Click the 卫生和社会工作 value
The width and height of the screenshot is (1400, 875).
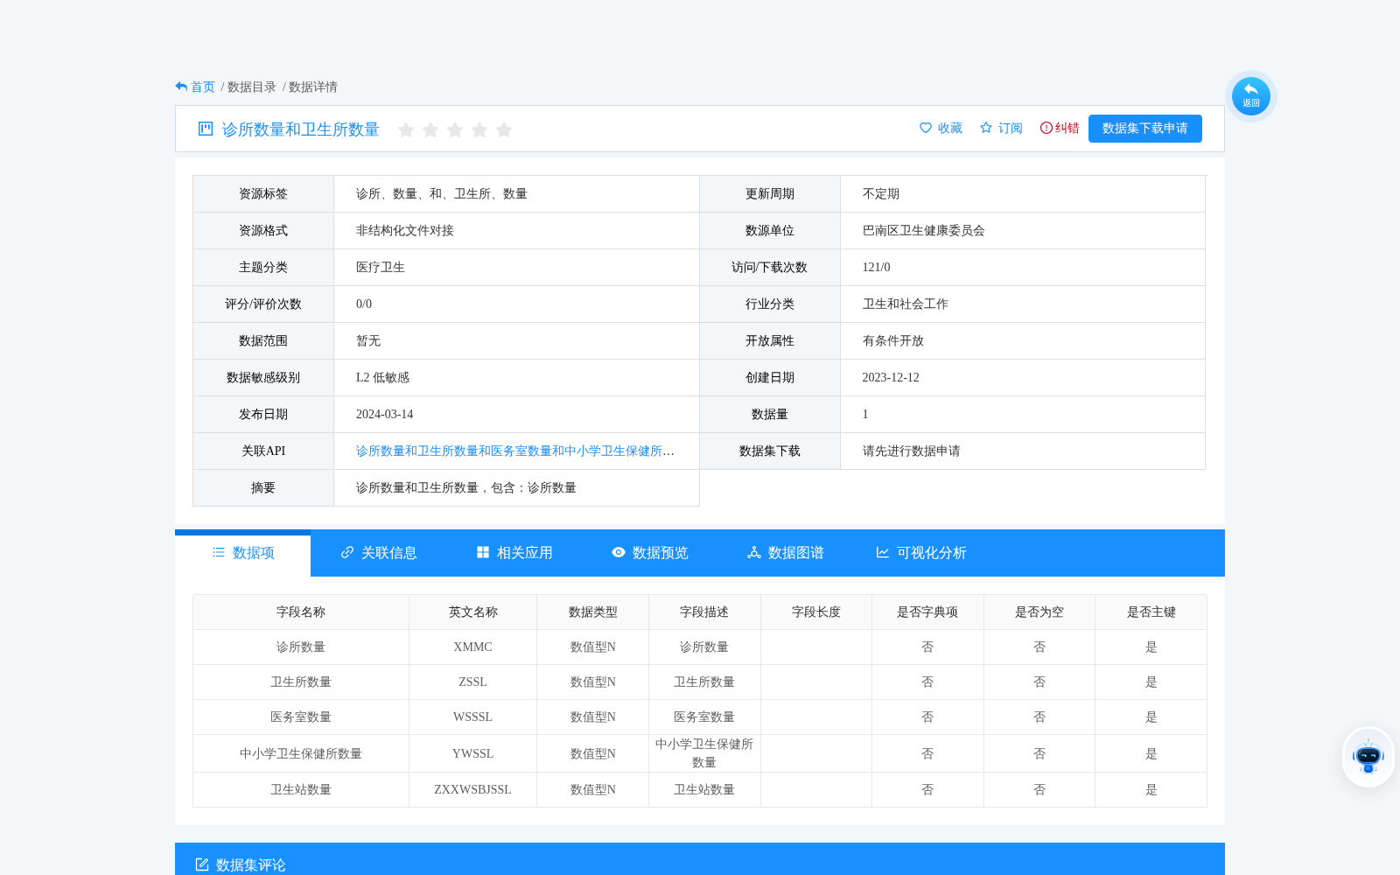tap(906, 304)
